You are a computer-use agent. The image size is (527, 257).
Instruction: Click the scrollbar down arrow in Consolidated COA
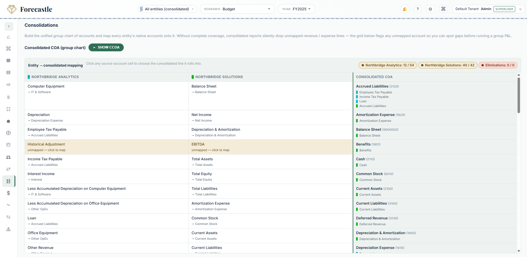(x=519, y=251)
